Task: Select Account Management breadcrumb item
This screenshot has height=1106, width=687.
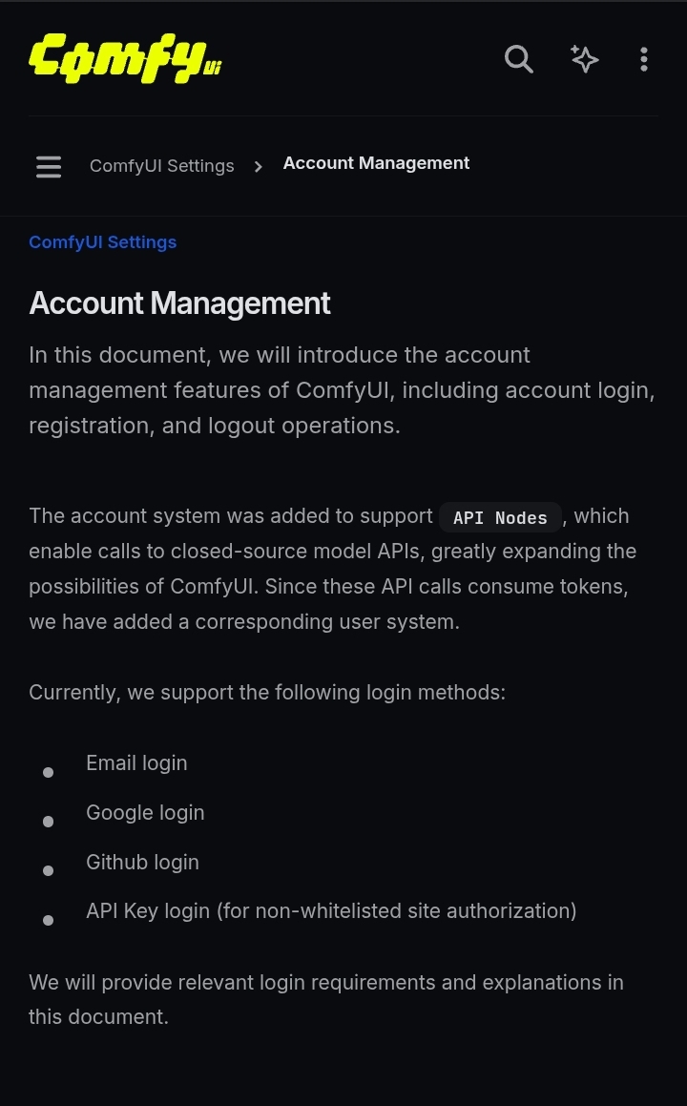Action: [x=376, y=163]
